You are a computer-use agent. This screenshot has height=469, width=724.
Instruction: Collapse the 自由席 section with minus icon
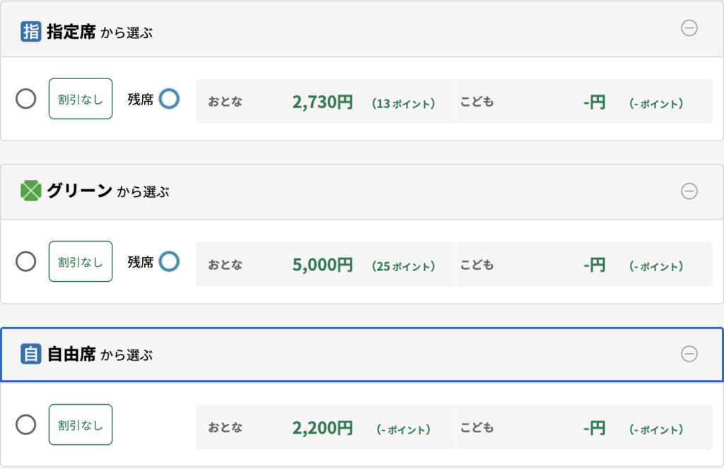pyautogui.click(x=689, y=354)
